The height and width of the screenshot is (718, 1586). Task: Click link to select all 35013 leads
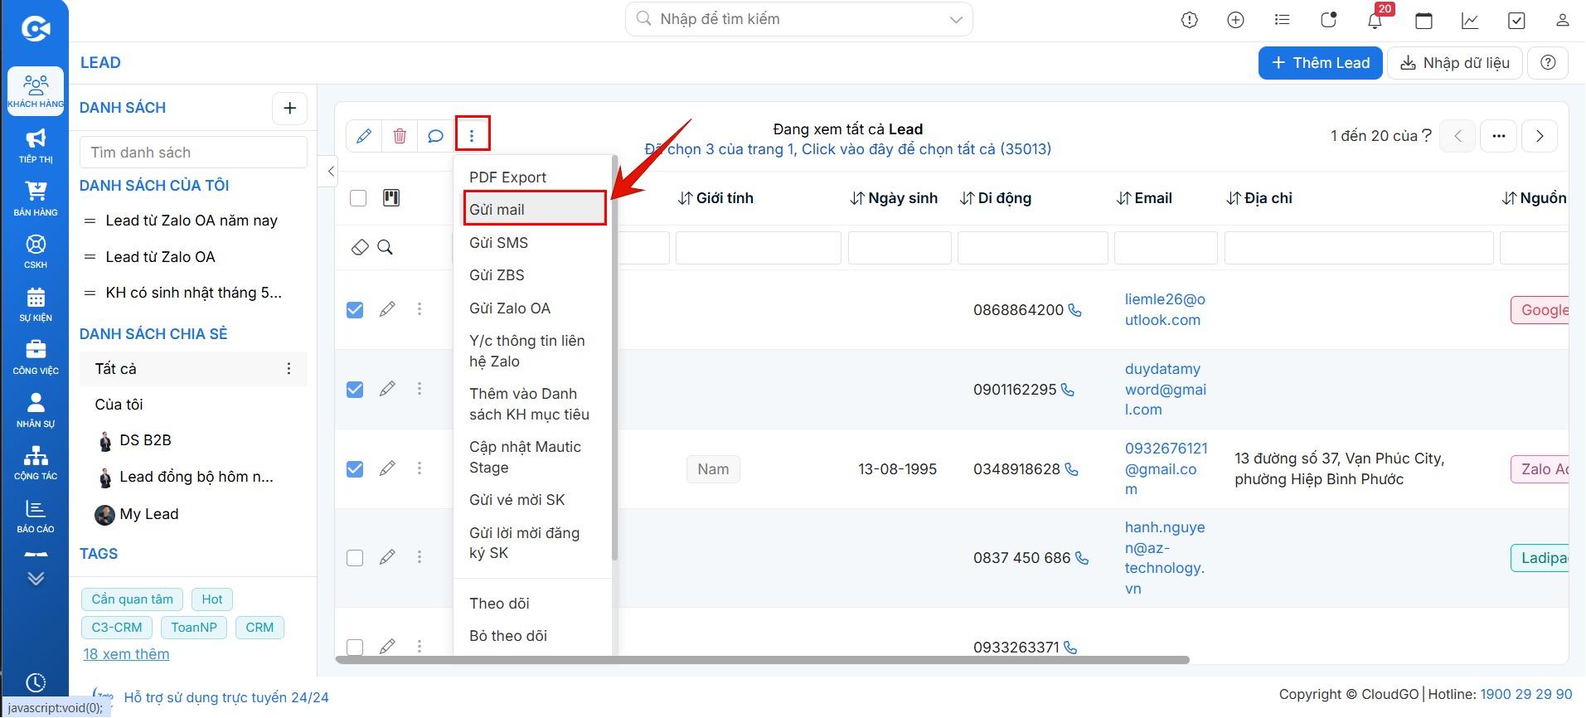(847, 149)
